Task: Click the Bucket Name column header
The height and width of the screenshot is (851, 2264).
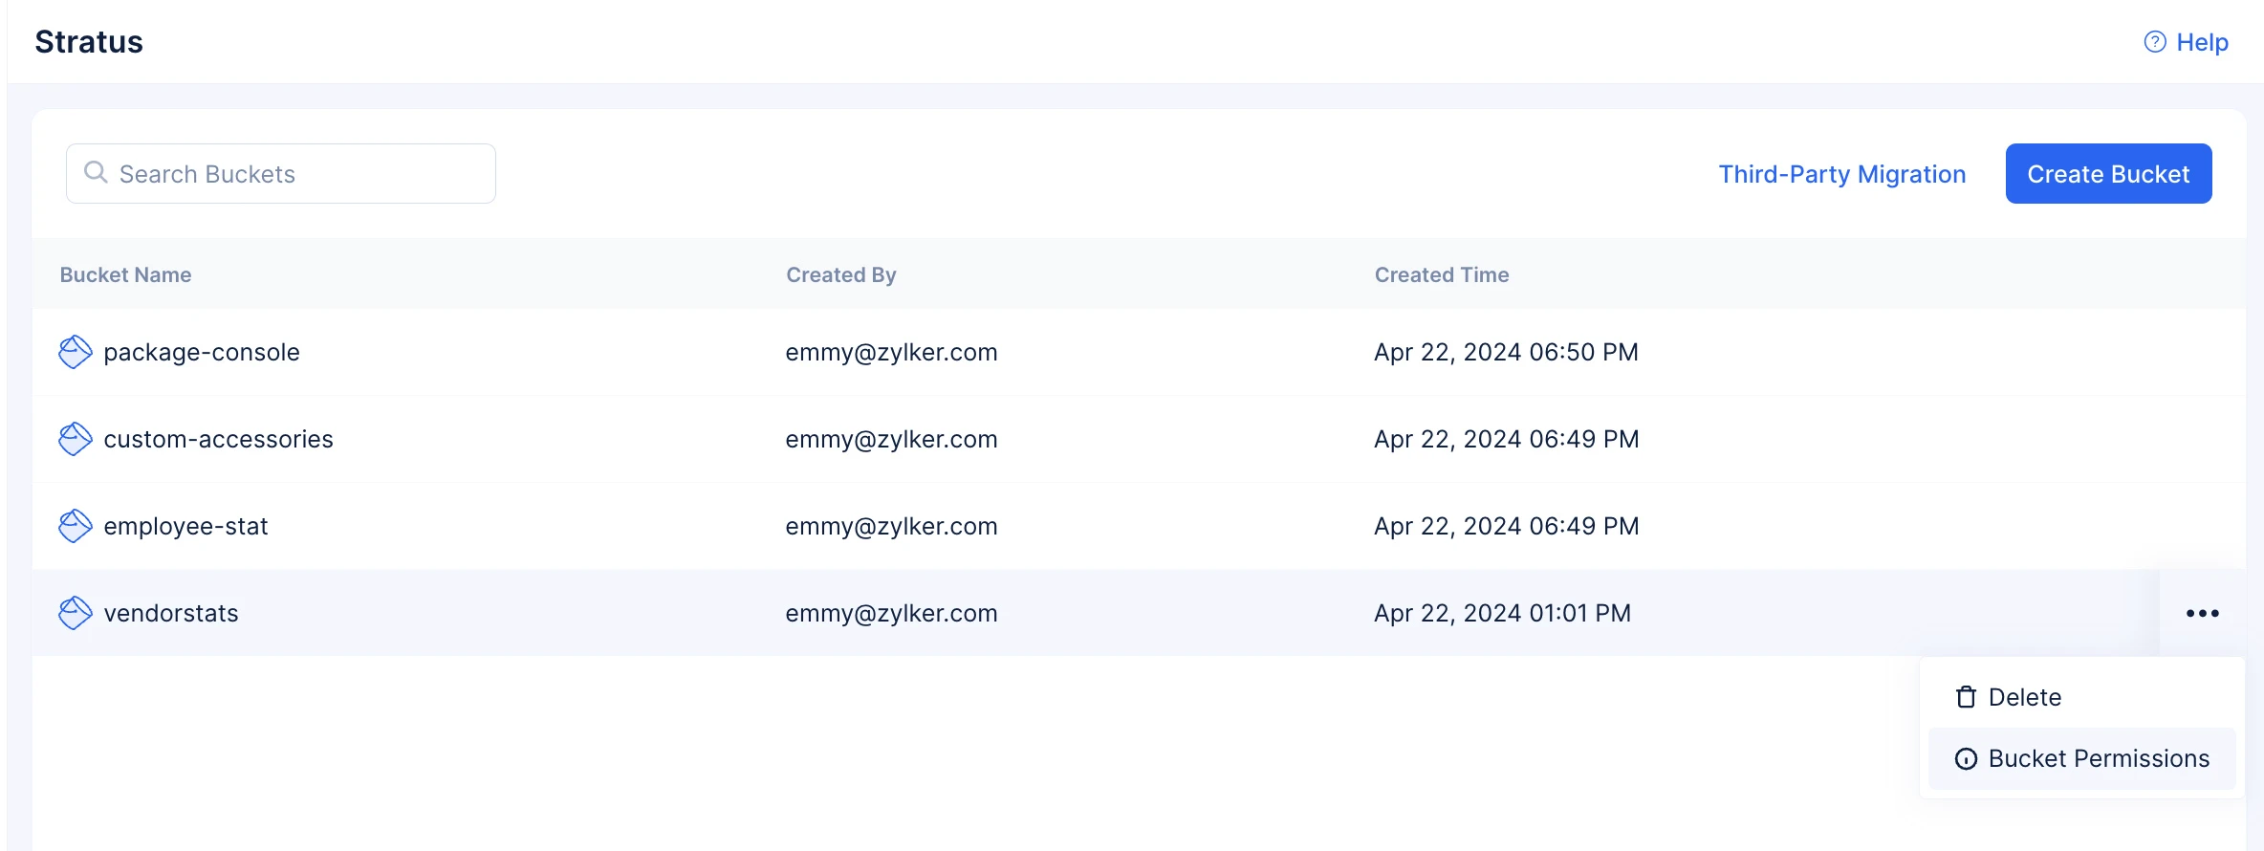Action: (125, 274)
